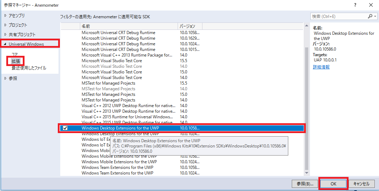Select Universal CRT Debug Runtime version 10.0.1015
The height and width of the screenshot is (191, 379).
(x=181, y=50)
